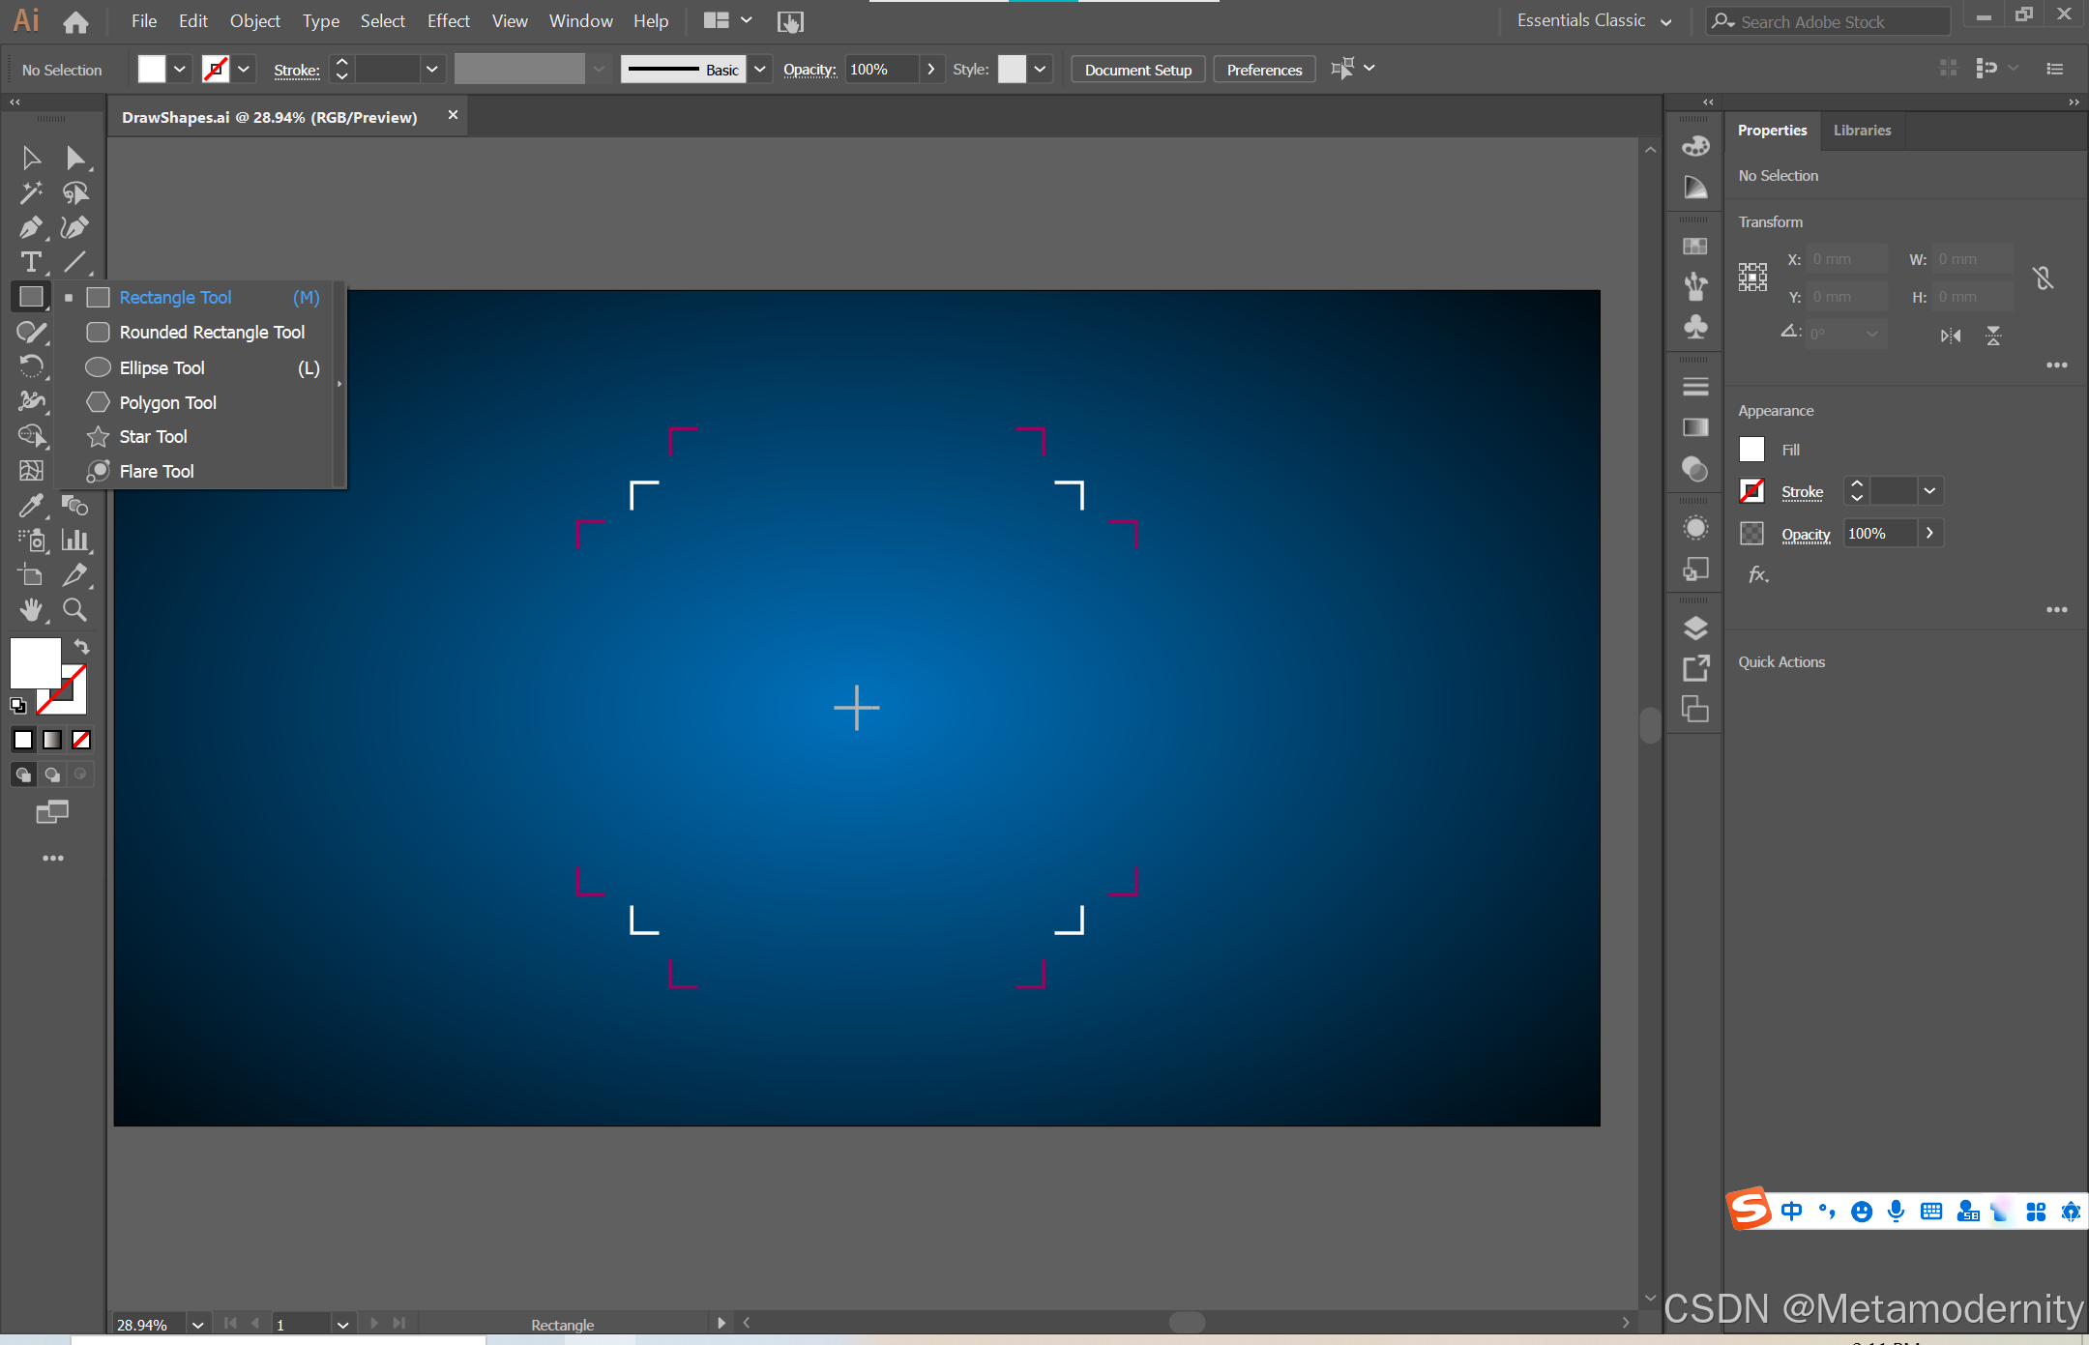Choose the Zoom tool in toolbar
2089x1345 pixels.
[74, 609]
